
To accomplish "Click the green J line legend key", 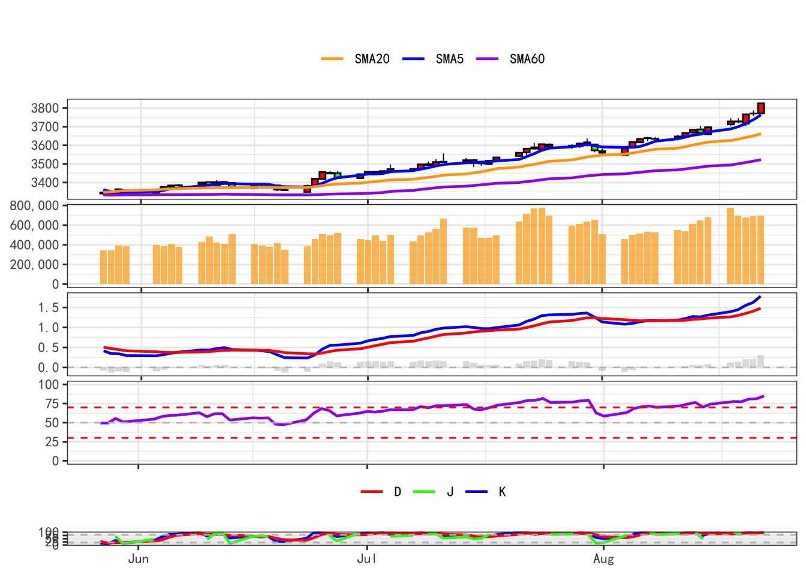I will click(x=424, y=492).
